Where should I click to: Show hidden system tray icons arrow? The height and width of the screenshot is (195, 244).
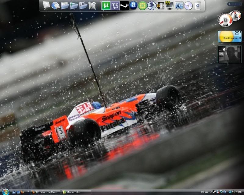tap(211, 192)
